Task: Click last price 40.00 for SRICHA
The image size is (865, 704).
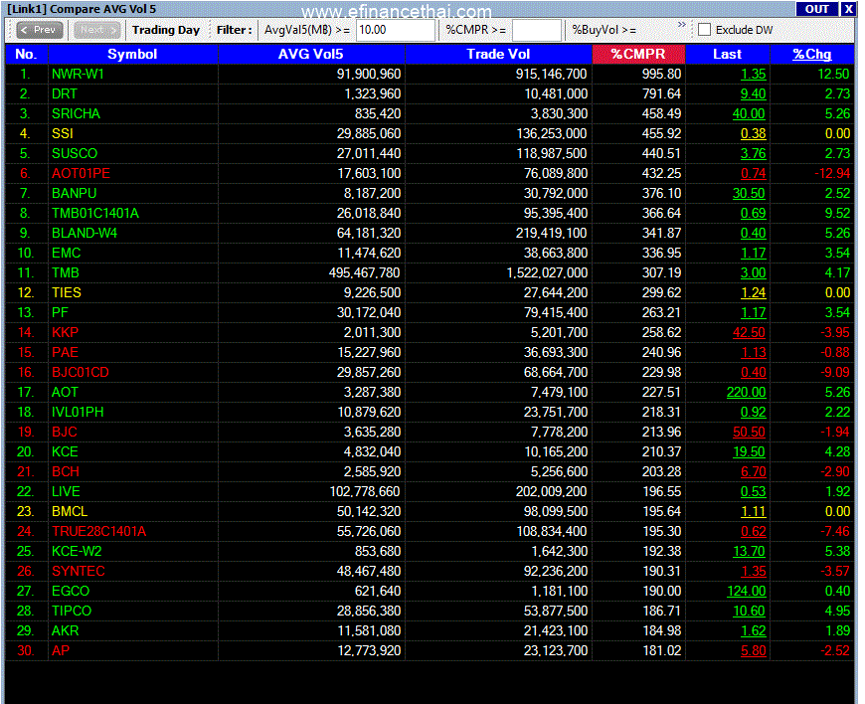Action: 749,113
